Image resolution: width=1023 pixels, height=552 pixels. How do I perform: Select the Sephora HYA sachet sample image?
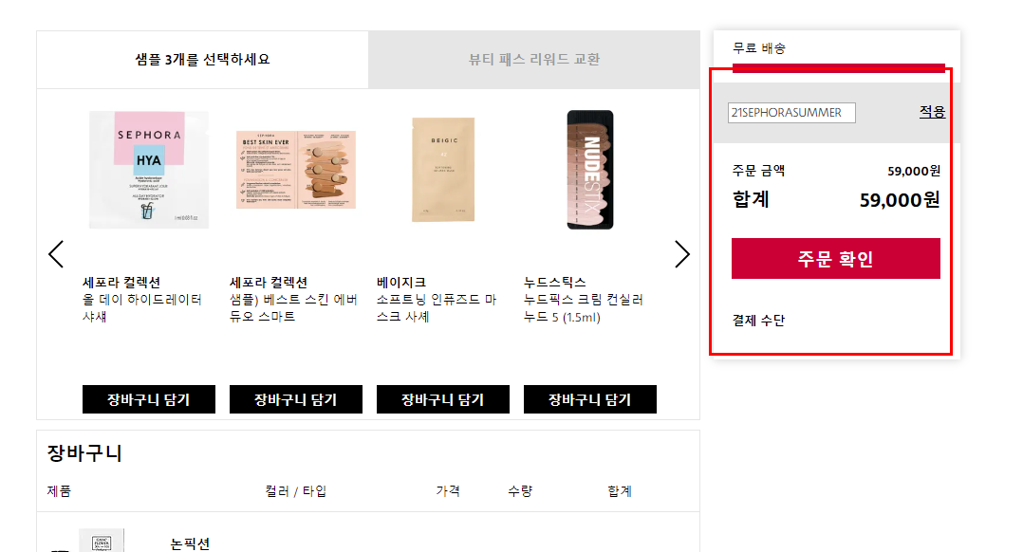point(149,170)
